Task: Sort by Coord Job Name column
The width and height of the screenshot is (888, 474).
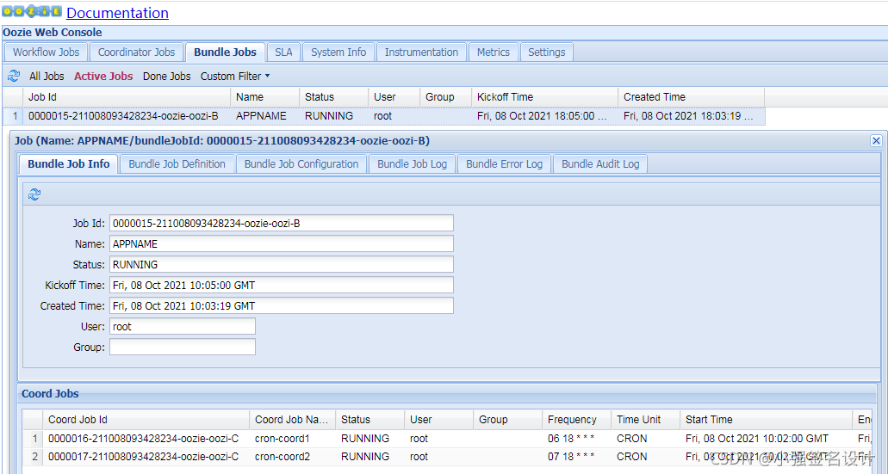Action: 292,420
